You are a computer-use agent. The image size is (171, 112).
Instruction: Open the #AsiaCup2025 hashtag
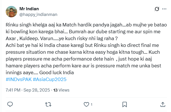pos(50,79)
